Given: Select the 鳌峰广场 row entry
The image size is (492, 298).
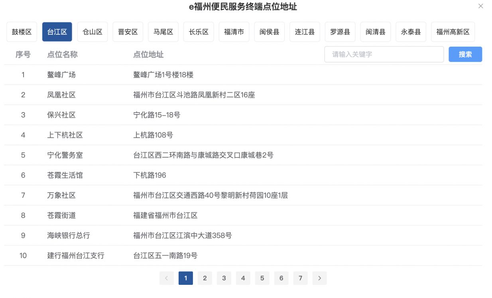Looking at the screenshot, I should pyautogui.click(x=61, y=75).
